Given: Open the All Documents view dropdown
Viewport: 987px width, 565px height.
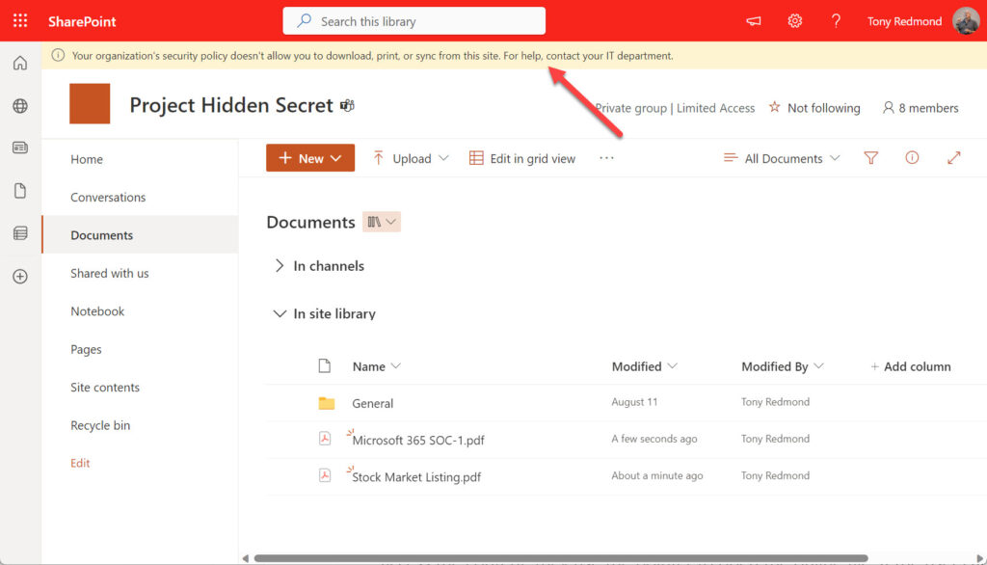Looking at the screenshot, I should (783, 158).
